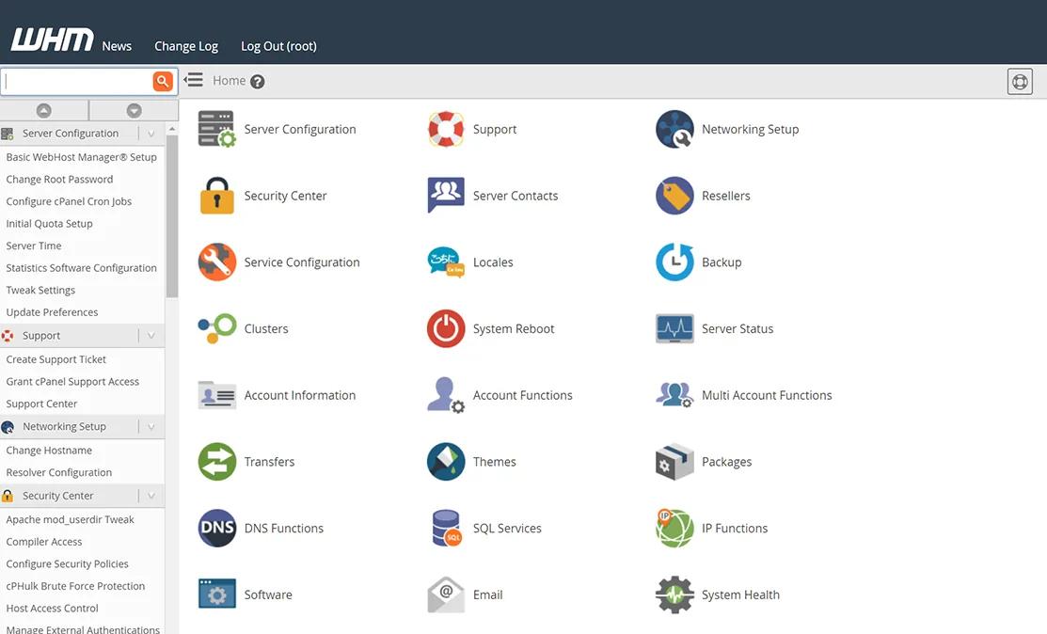Screen dimensions: 1047x634
Task: Click the System Reboot power icon
Action: point(446,328)
